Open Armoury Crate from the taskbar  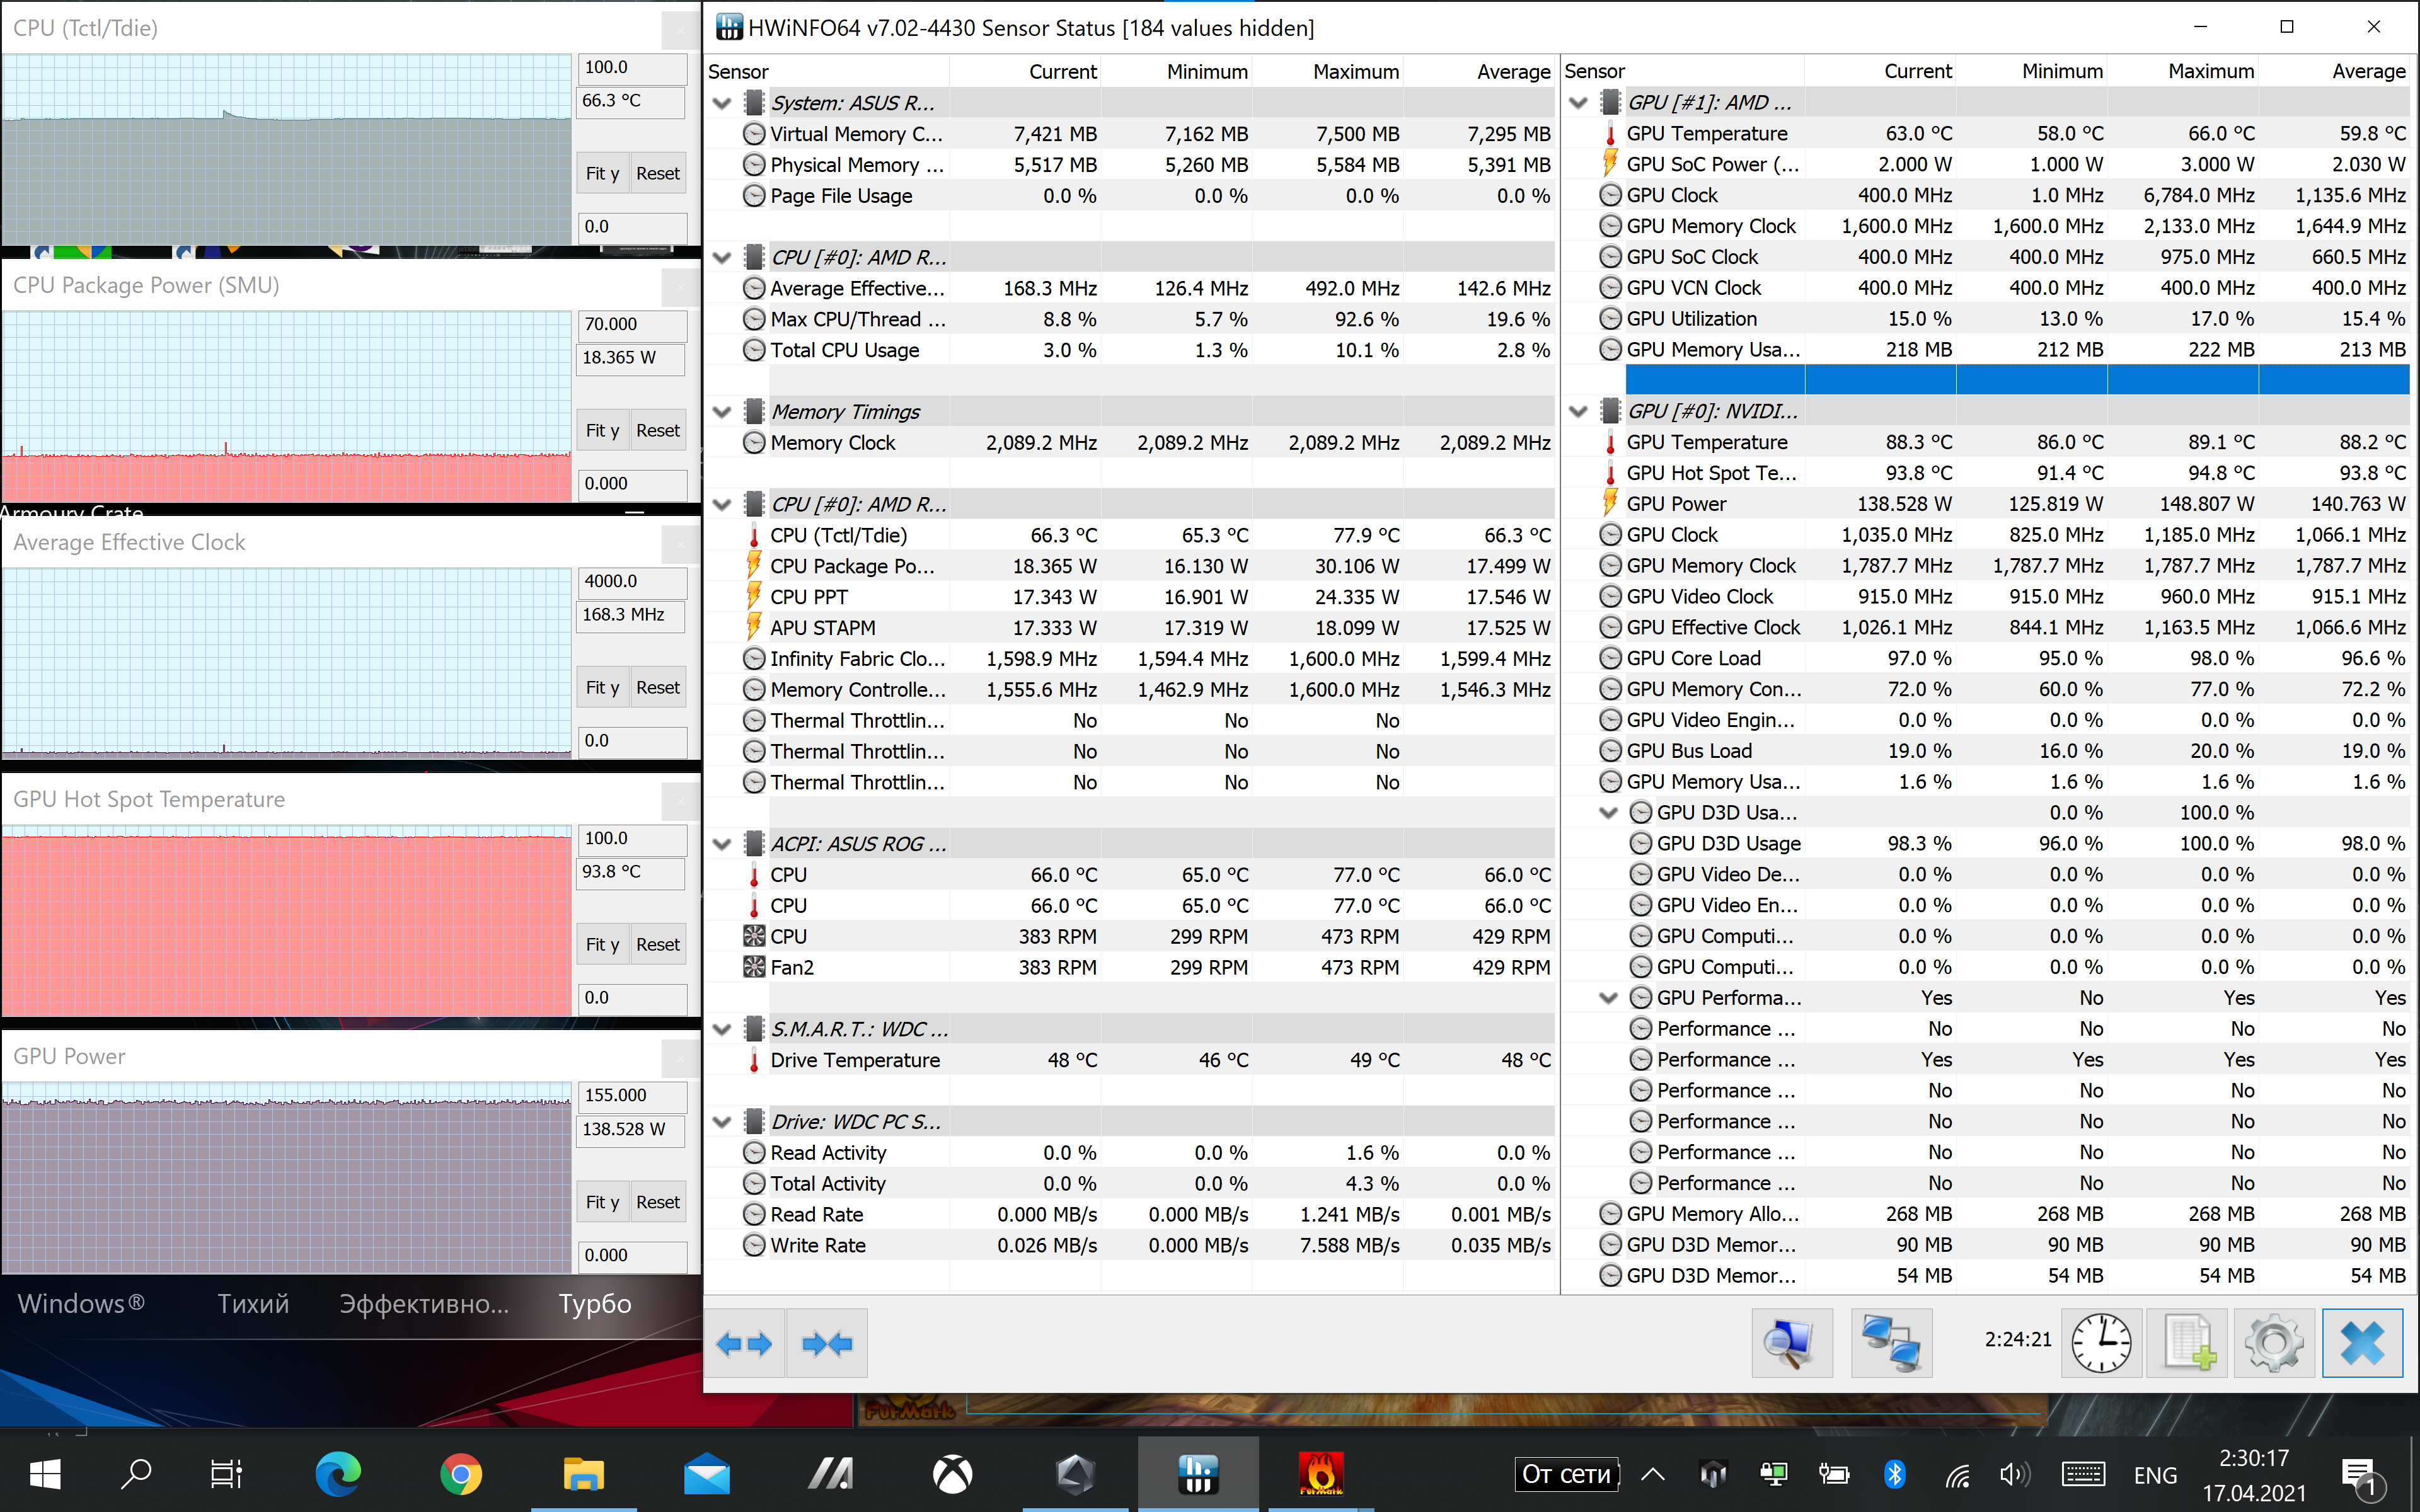coord(1075,1474)
